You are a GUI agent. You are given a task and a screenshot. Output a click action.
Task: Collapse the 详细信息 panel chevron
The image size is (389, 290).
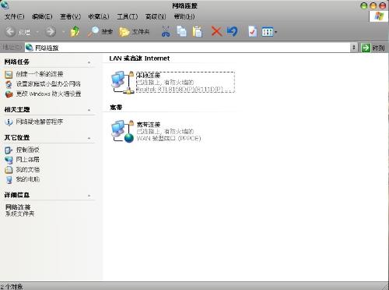click(x=89, y=196)
